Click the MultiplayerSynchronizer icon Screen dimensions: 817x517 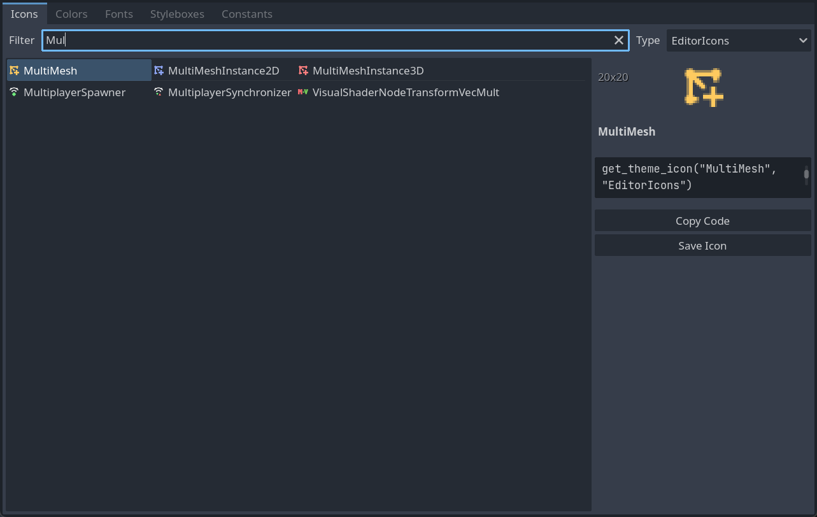(x=159, y=92)
